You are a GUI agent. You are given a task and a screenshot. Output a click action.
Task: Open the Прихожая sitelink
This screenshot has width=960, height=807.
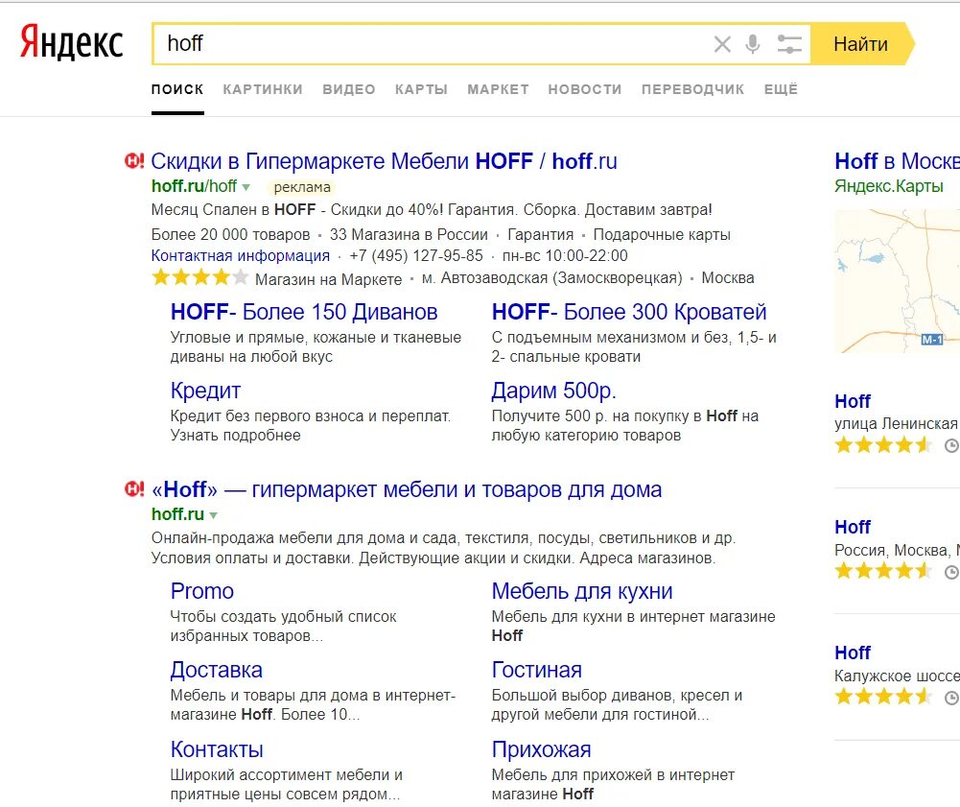coord(541,749)
